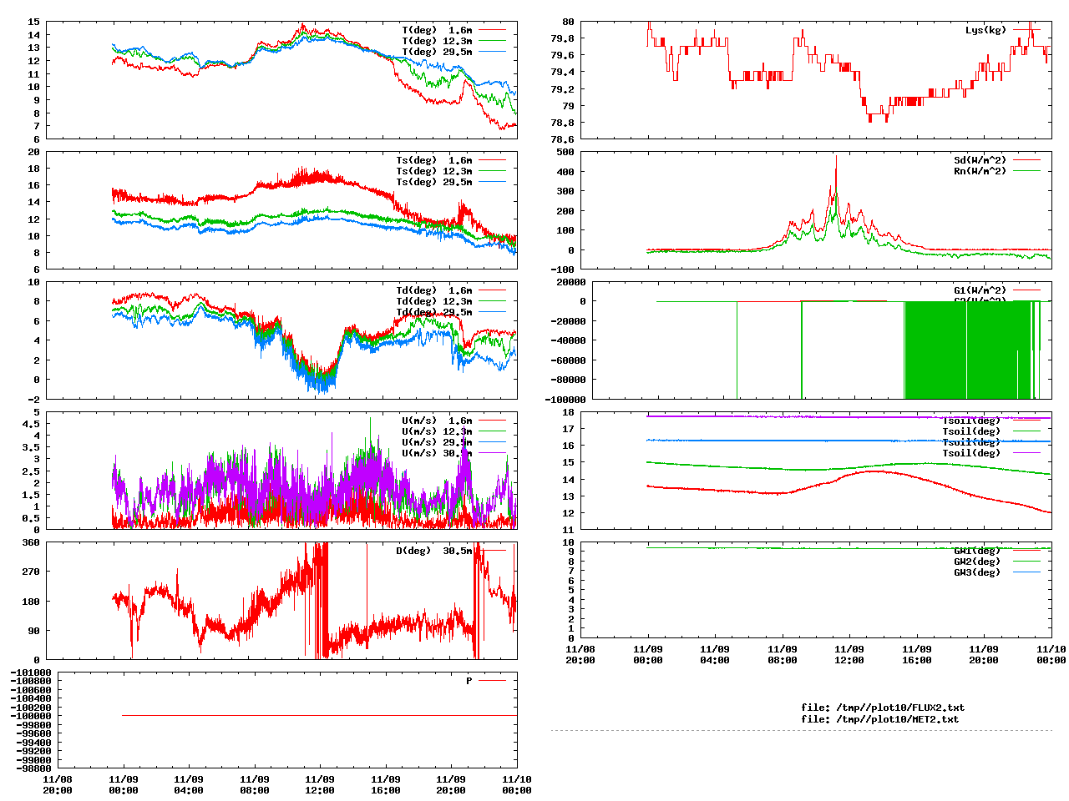1069x801 pixels.
Task: Select '11/09 04:00' under the pressure plot
Action: 189,784
